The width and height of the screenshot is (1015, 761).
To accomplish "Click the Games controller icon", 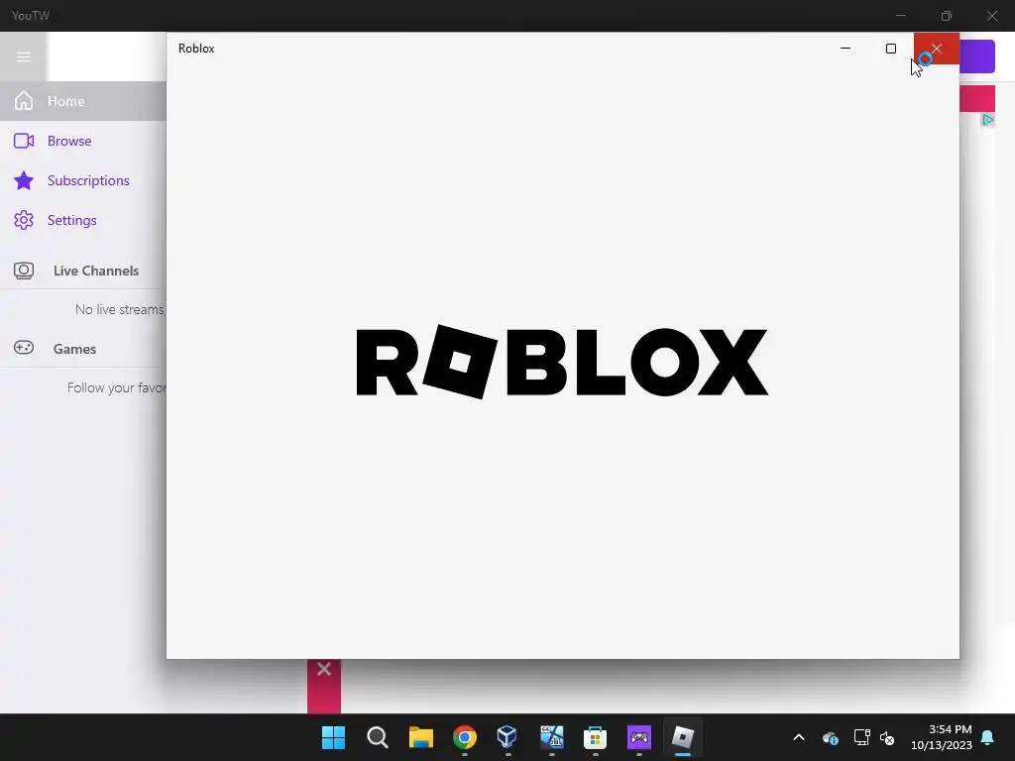I will pos(24,348).
